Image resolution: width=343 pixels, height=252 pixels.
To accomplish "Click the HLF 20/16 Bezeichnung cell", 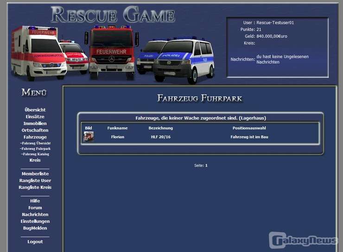I will coord(160,137).
